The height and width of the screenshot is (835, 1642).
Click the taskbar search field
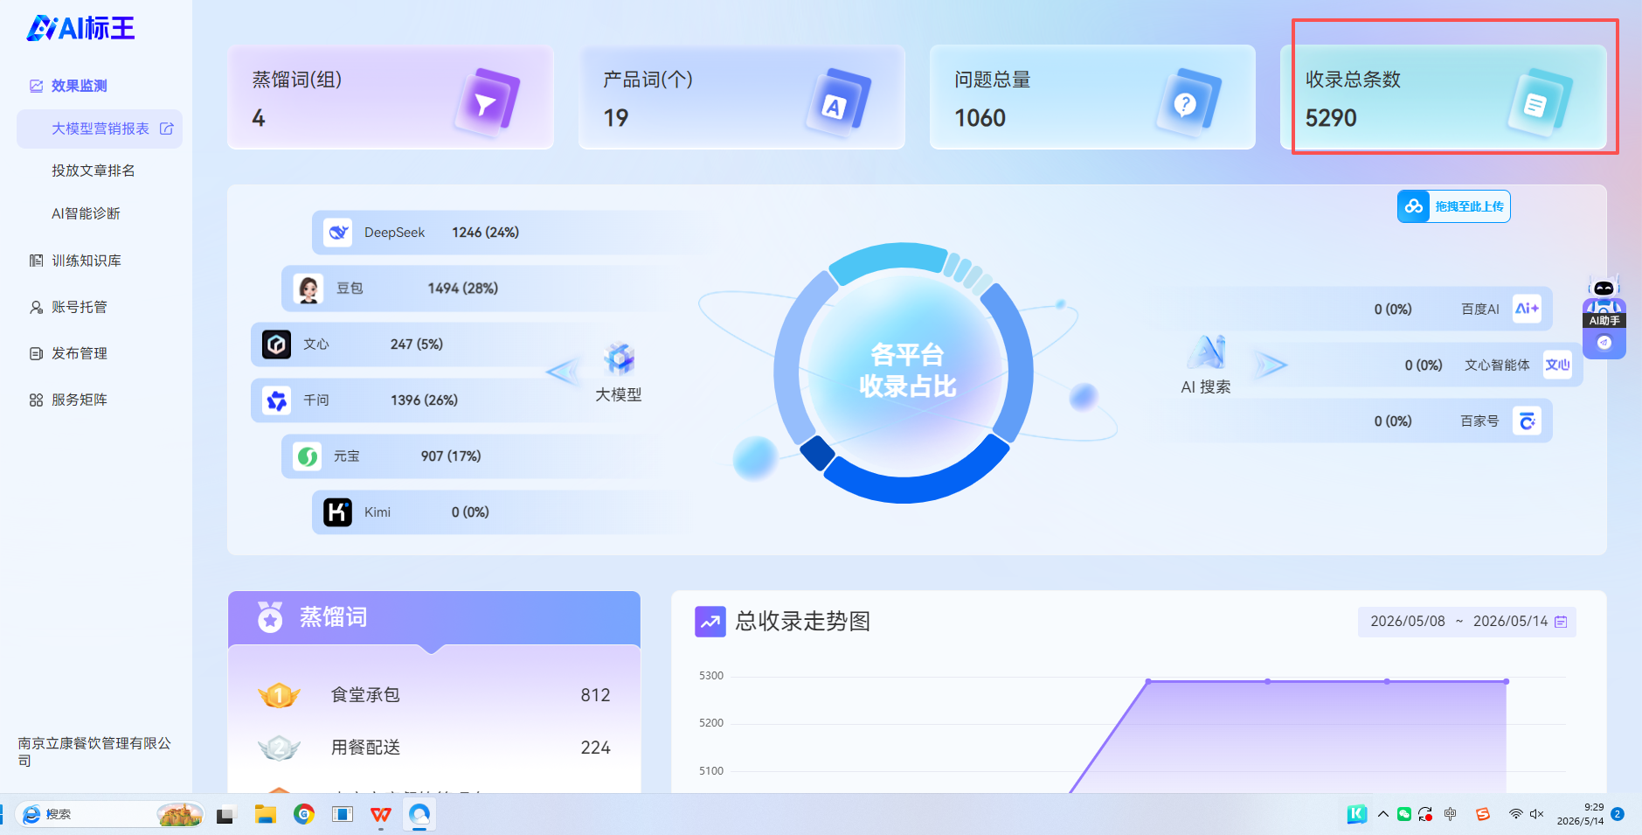coord(109,814)
